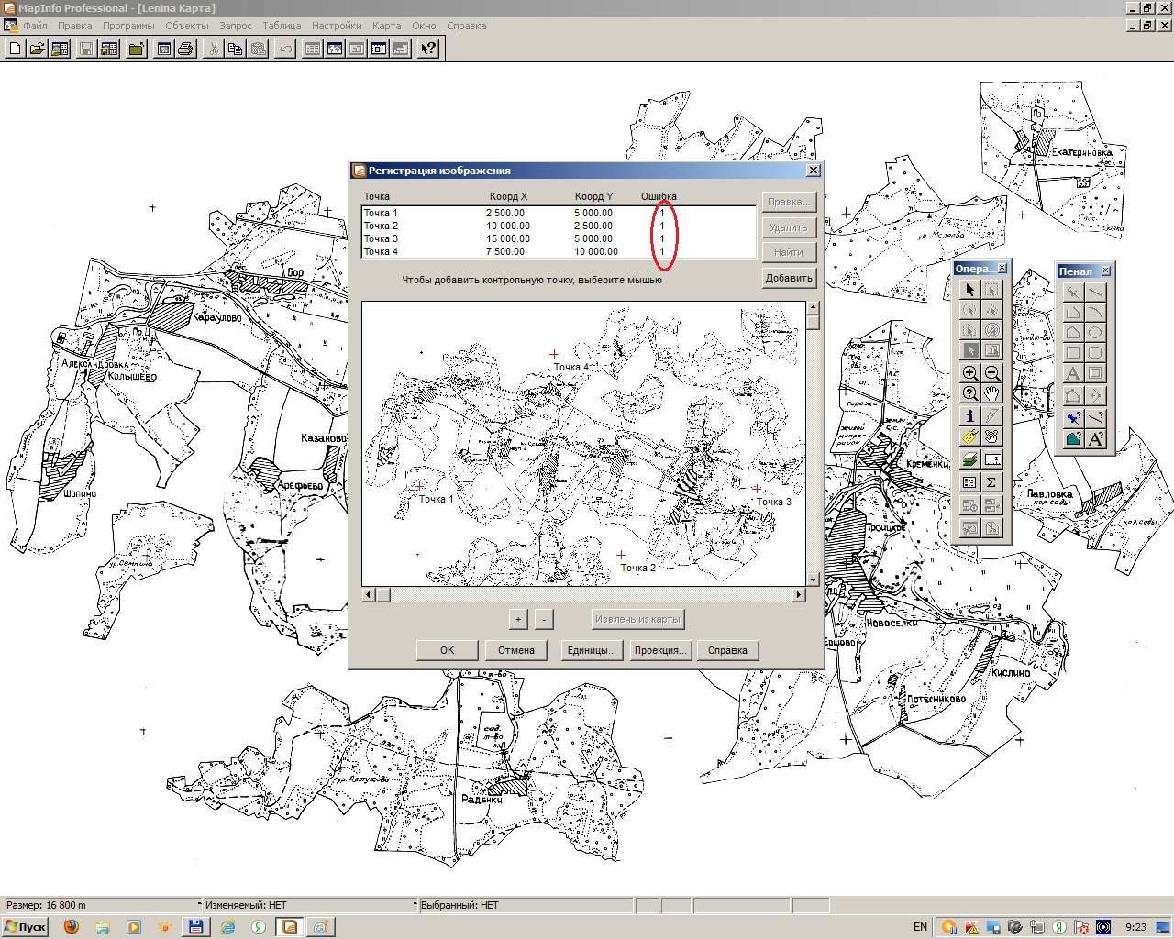This screenshot has height=939, width=1174.
Task: Close the Операции tool panel
Action: [1002, 268]
